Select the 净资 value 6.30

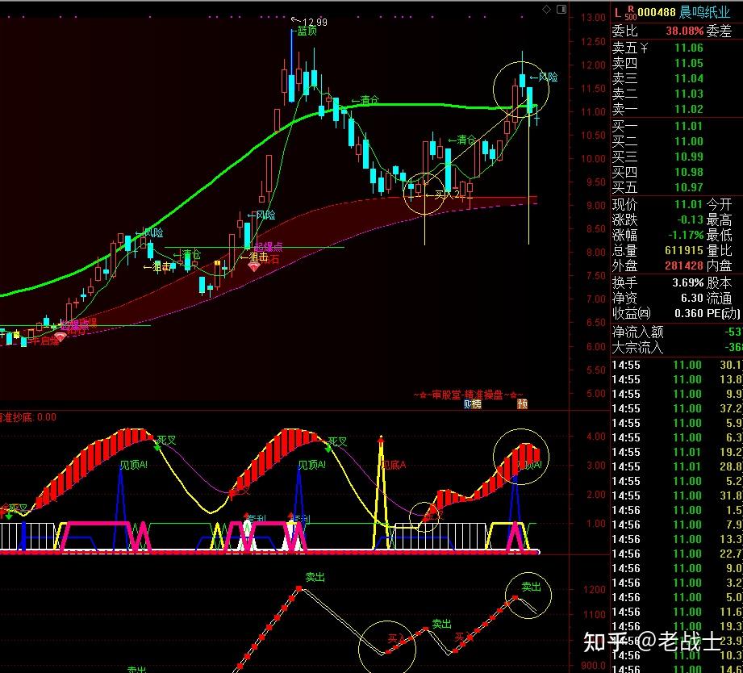tap(692, 298)
